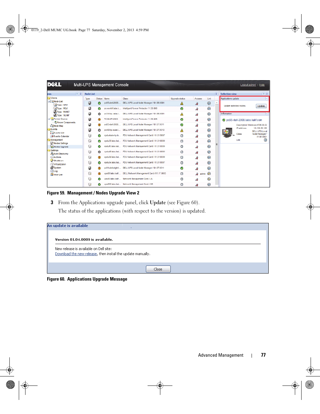Image resolution: width=320 pixels, height=414 pixels.
Task: Click the up-to-date status icon for pc-arvklif.labo
Action: point(182,109)
